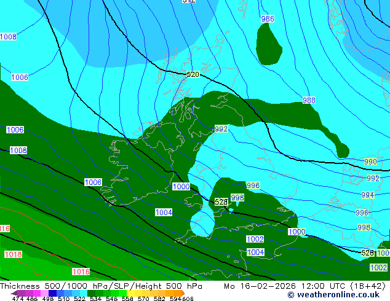The image size is (390, 301).
Task: Click the 994 isobar label
Action: [368, 195]
